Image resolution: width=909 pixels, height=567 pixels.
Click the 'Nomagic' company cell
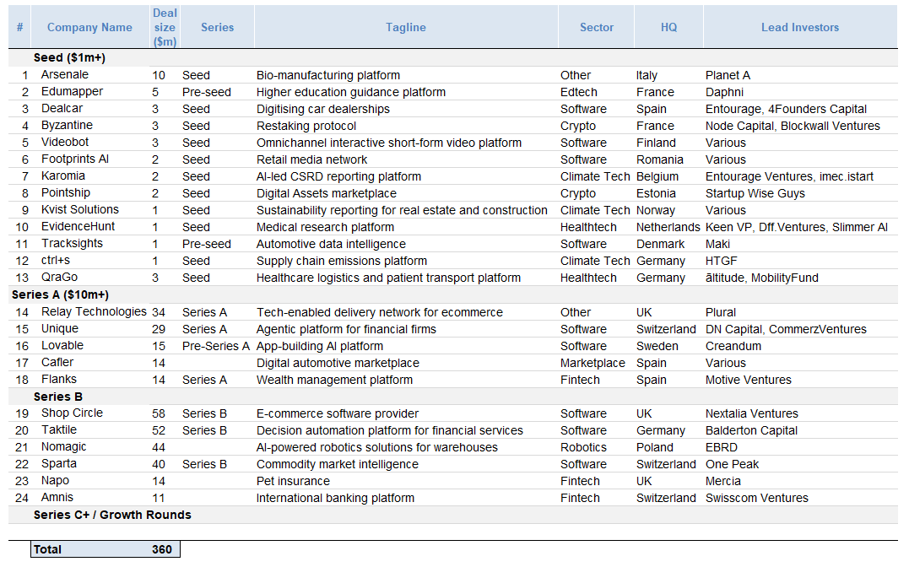(x=64, y=446)
